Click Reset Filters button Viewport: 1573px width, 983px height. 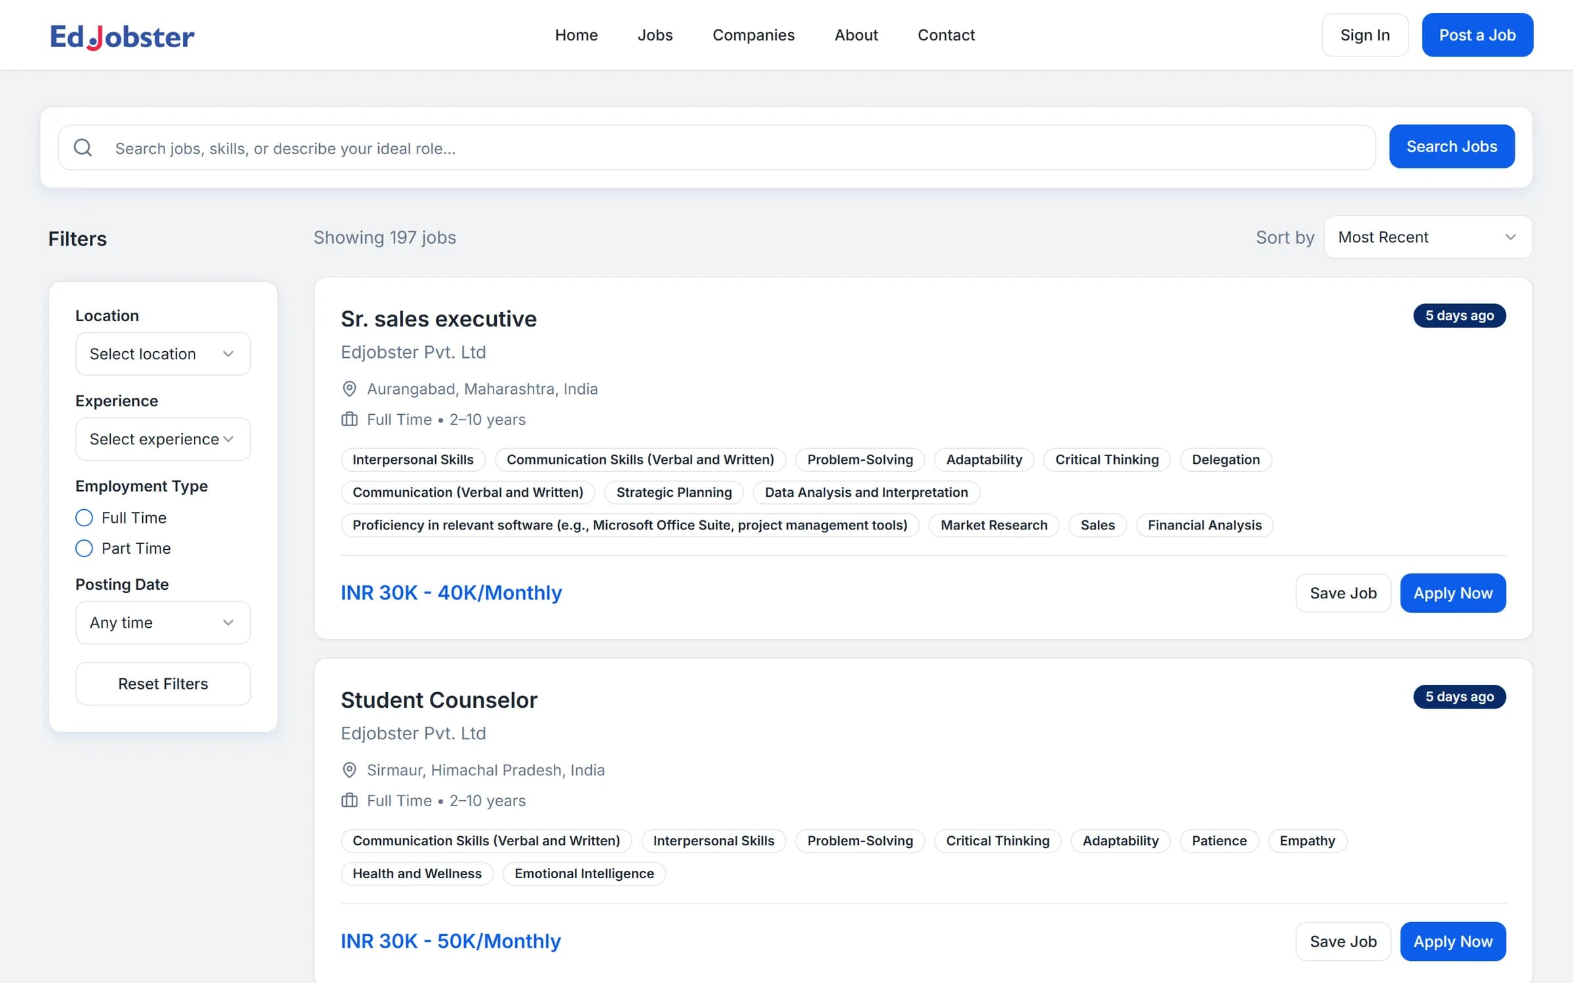(163, 684)
